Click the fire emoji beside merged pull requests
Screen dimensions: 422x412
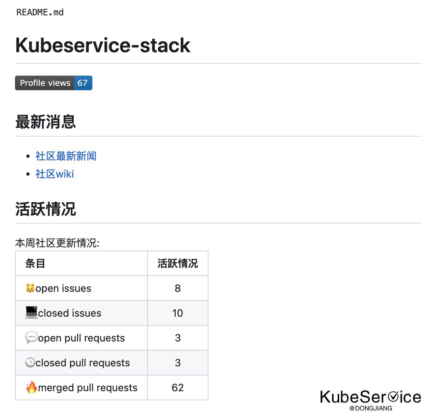click(x=31, y=387)
